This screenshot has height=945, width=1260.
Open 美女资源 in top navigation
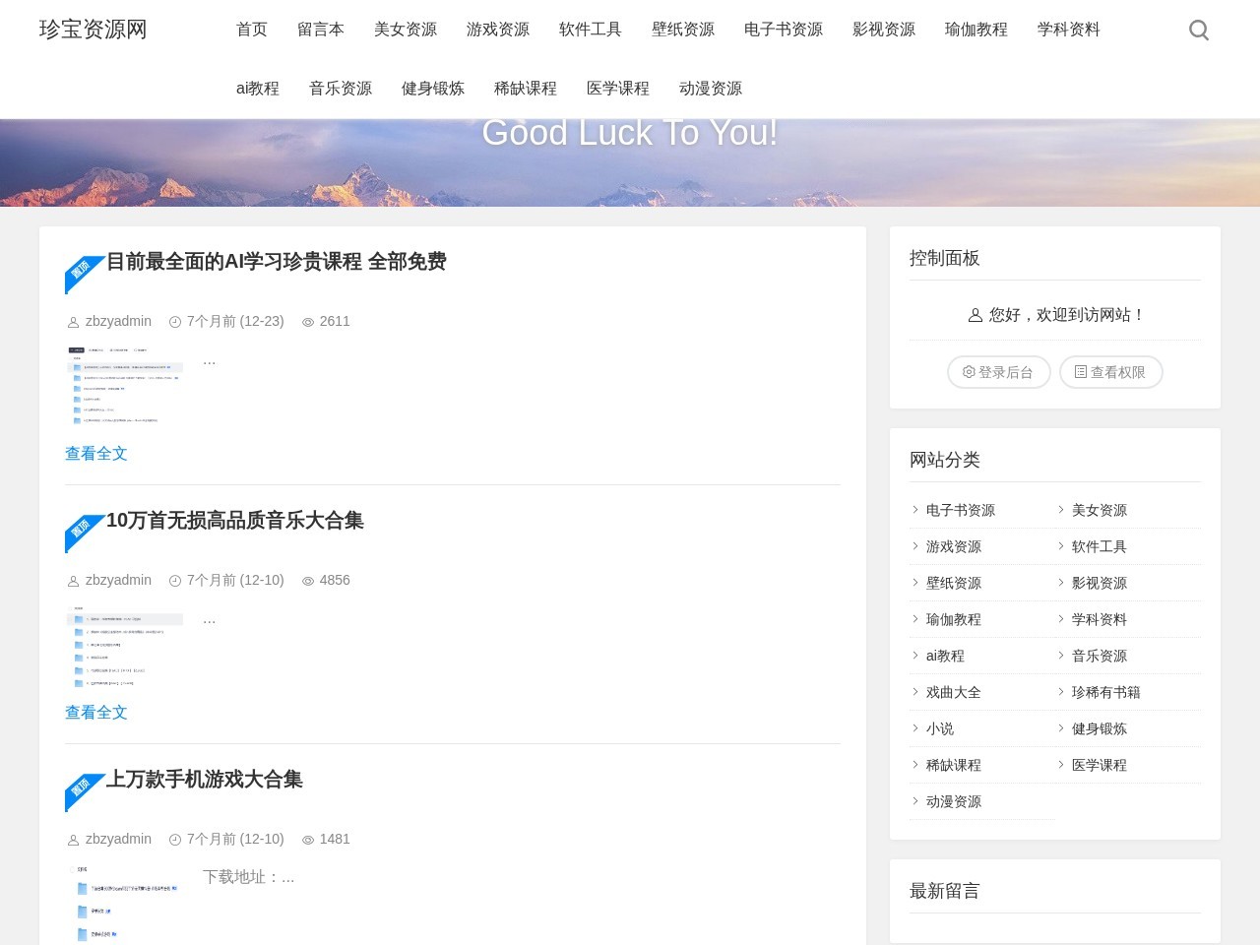[406, 30]
